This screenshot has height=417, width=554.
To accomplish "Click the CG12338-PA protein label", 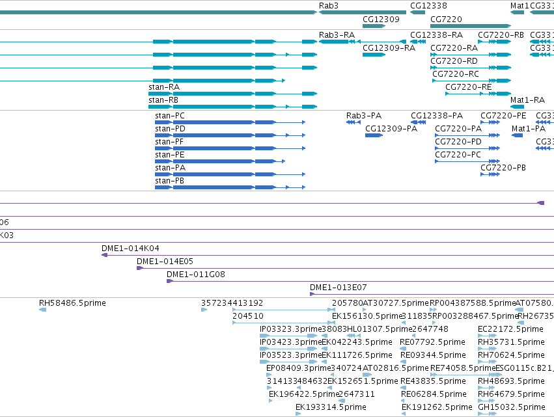I will pos(437,116).
